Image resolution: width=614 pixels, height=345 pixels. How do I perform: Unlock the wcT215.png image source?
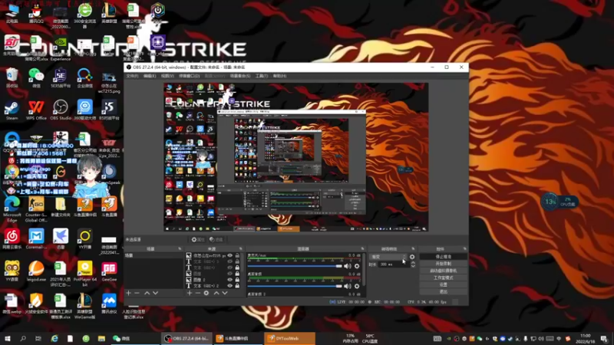click(x=237, y=255)
